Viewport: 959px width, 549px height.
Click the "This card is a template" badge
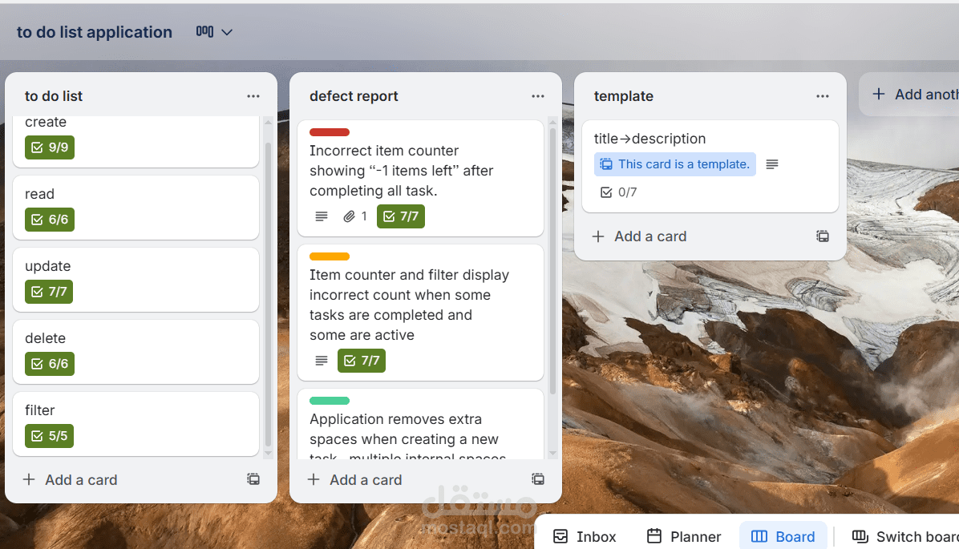tap(674, 163)
